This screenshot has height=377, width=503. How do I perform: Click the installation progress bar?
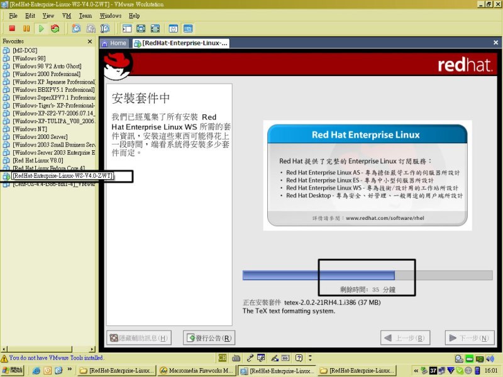368,275
